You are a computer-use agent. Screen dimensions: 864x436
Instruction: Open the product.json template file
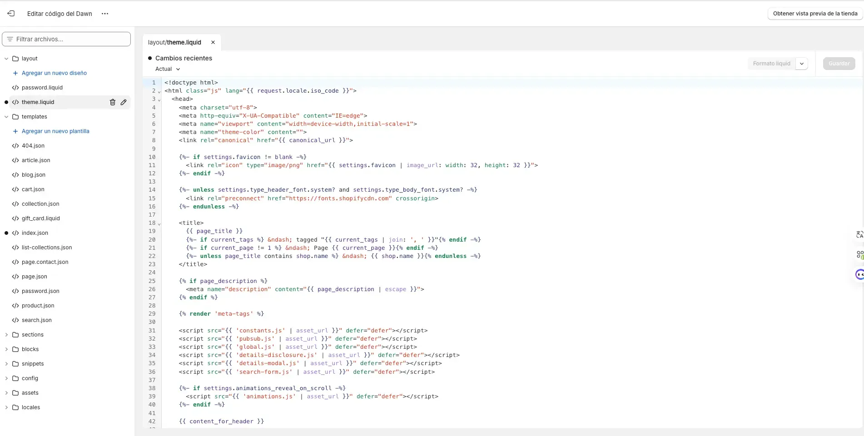pos(38,306)
